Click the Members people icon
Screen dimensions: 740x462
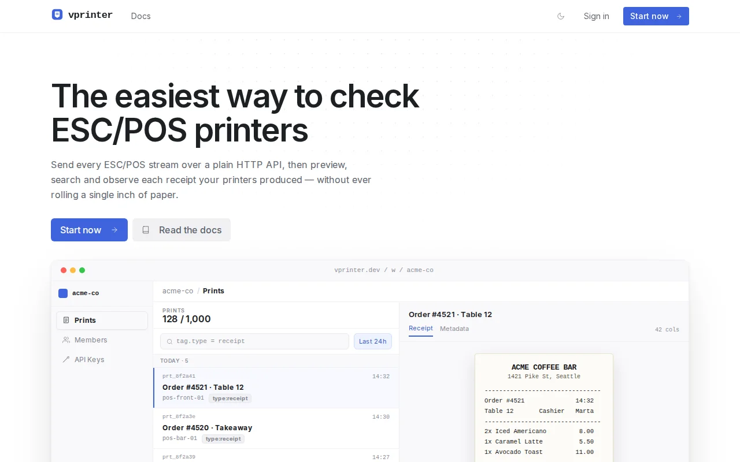pos(66,340)
